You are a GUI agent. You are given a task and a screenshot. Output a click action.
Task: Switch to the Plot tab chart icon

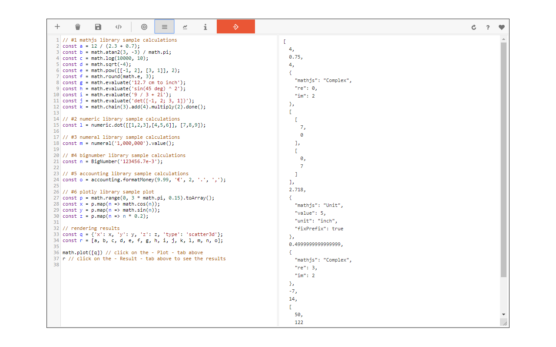185,27
